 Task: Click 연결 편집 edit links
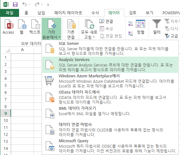coord(111,36)
